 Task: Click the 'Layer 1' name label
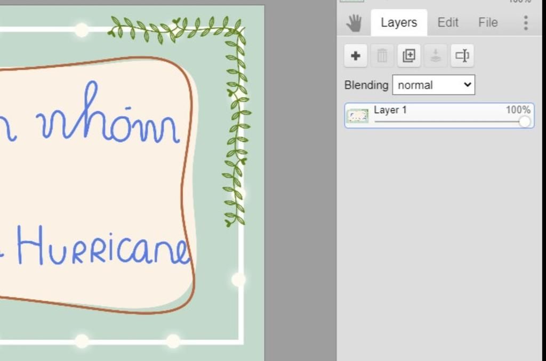(390, 110)
